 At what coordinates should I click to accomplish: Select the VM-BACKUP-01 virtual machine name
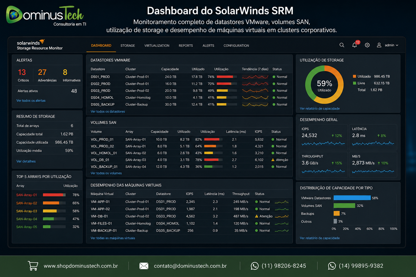pos(104,231)
